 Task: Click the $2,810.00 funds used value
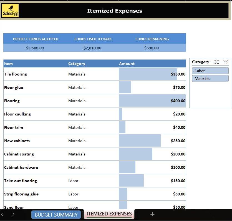(92, 48)
